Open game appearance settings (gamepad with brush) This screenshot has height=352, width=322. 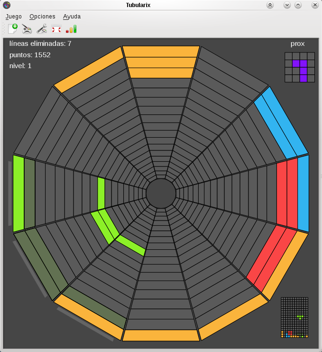(x=27, y=29)
